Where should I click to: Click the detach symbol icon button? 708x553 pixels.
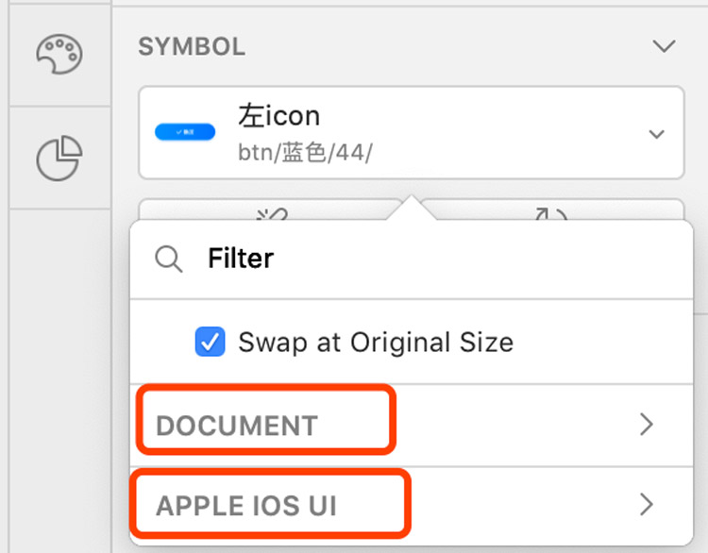[x=273, y=213]
